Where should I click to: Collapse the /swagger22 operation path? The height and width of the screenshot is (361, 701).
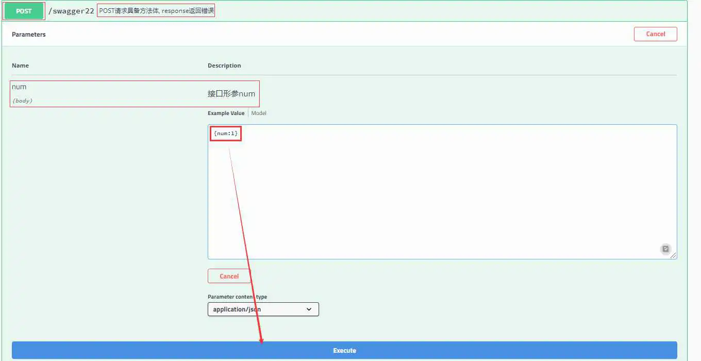tap(71, 11)
